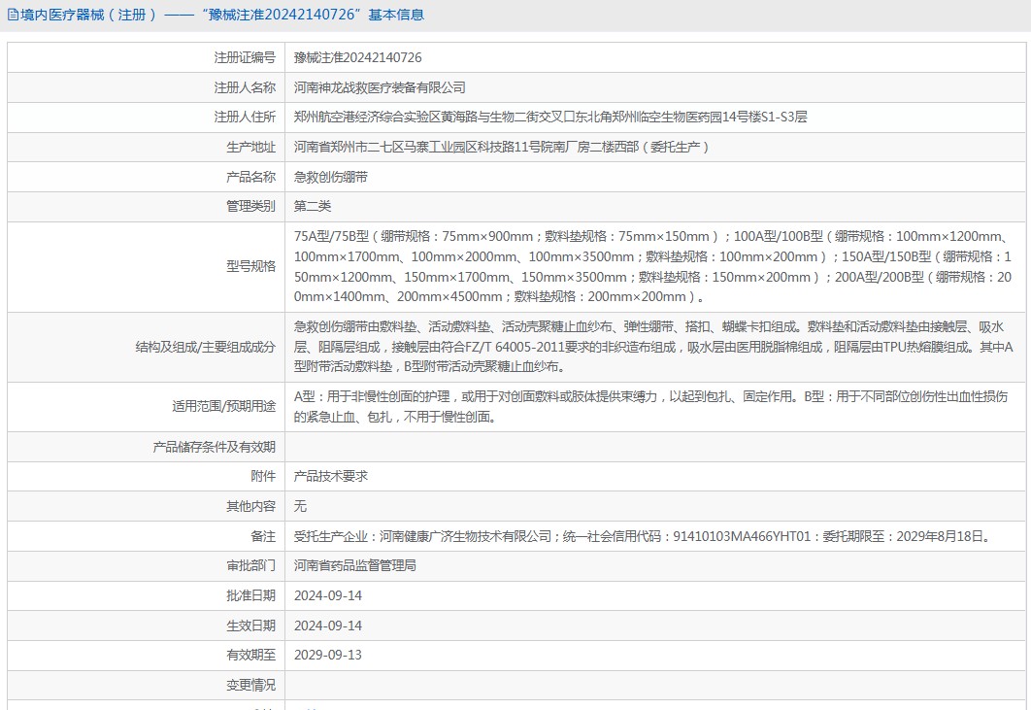Screen dimensions: 1031x710
Task: Click the 生效日期 value 2024-09-14
Action: pos(327,625)
